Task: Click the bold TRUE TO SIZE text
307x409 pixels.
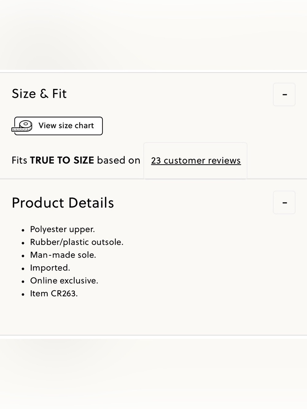Action: (x=62, y=160)
